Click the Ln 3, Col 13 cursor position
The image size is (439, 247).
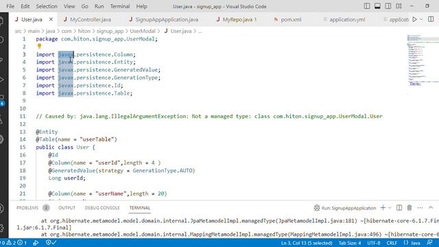(307, 243)
